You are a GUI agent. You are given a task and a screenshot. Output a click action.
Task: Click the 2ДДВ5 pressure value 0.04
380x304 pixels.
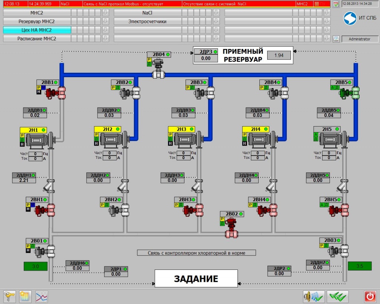click(x=329, y=115)
